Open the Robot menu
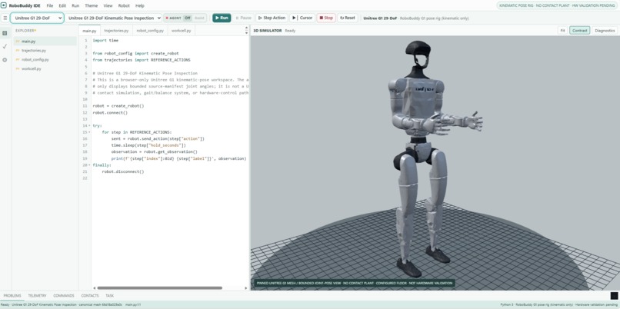The height and width of the screenshot is (309, 620). (124, 6)
